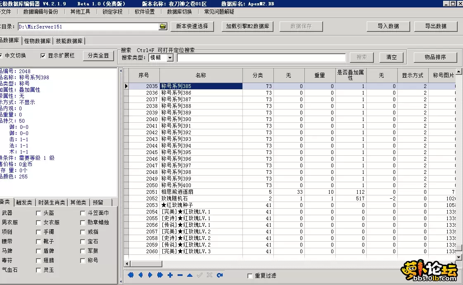463x285 pixels.
Task: Check the 戒指 category box
Action: point(83,232)
